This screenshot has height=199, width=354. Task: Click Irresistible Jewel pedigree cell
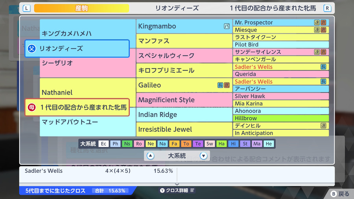184,129
